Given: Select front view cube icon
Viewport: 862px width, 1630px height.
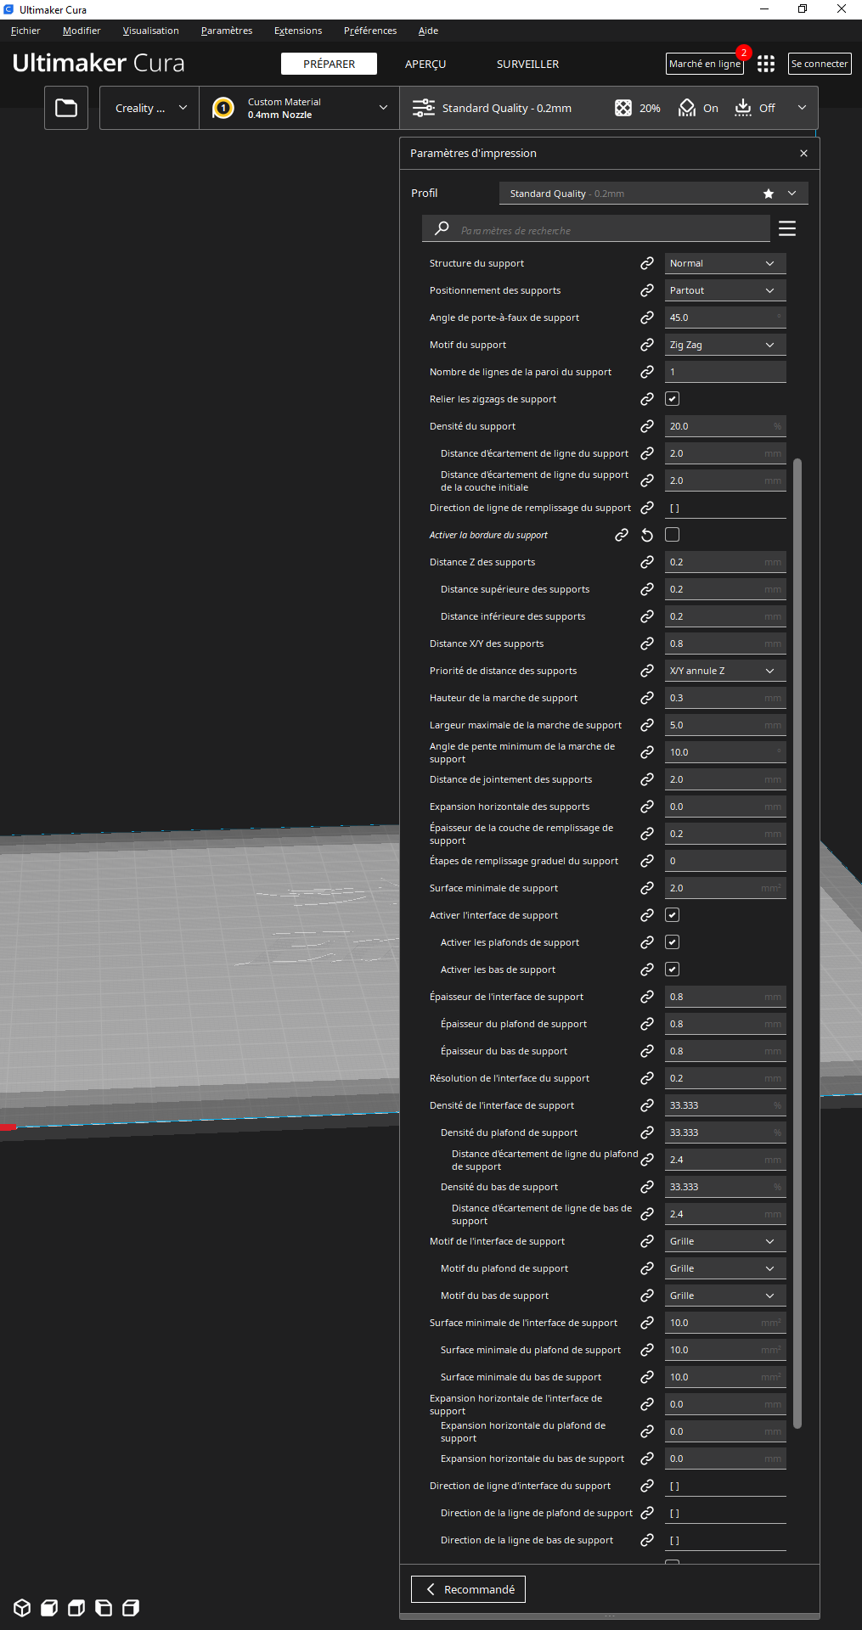Looking at the screenshot, I should [49, 1607].
